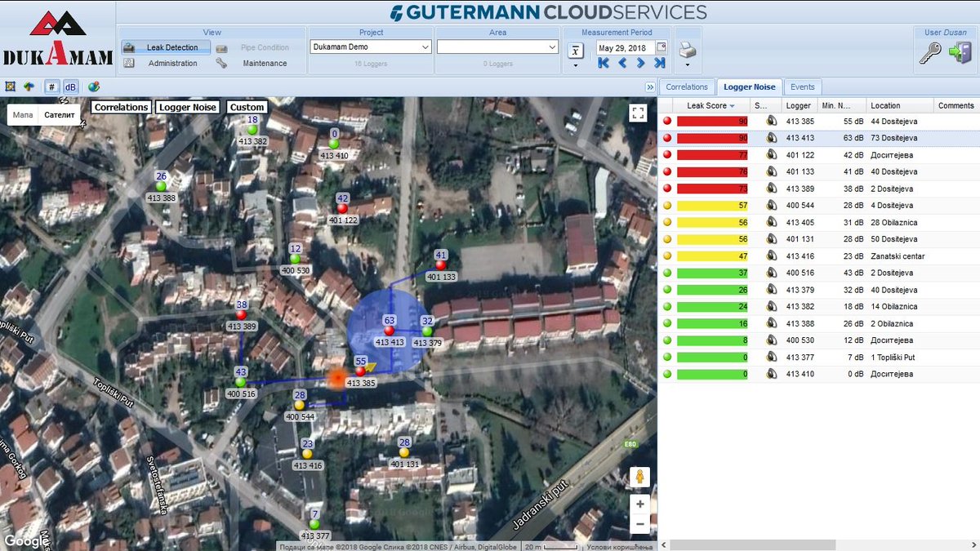980x551 pixels.
Task: Switch to the Logger Noise tab
Action: (750, 87)
